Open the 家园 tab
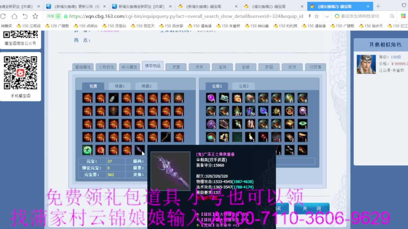Viewport: 408px width, 229px height. [x=269, y=67]
